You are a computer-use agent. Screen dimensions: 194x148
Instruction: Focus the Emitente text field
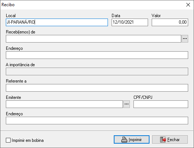64,104
